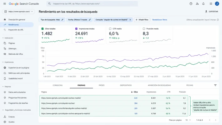Click the Exportar button
Image resolution: width=222 pixels, height=125 pixels.
211,12
